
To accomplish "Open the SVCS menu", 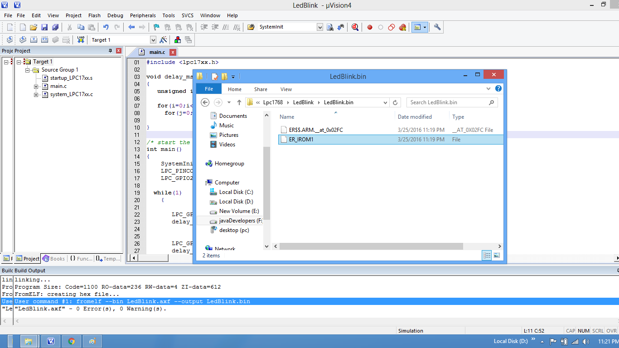I will click(x=188, y=15).
